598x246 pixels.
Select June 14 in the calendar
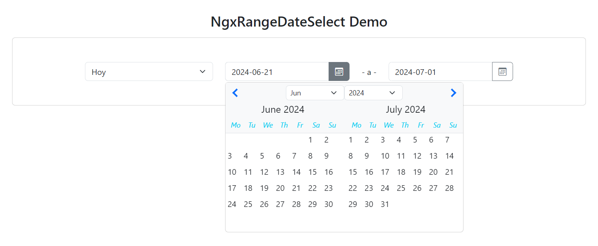point(297,172)
